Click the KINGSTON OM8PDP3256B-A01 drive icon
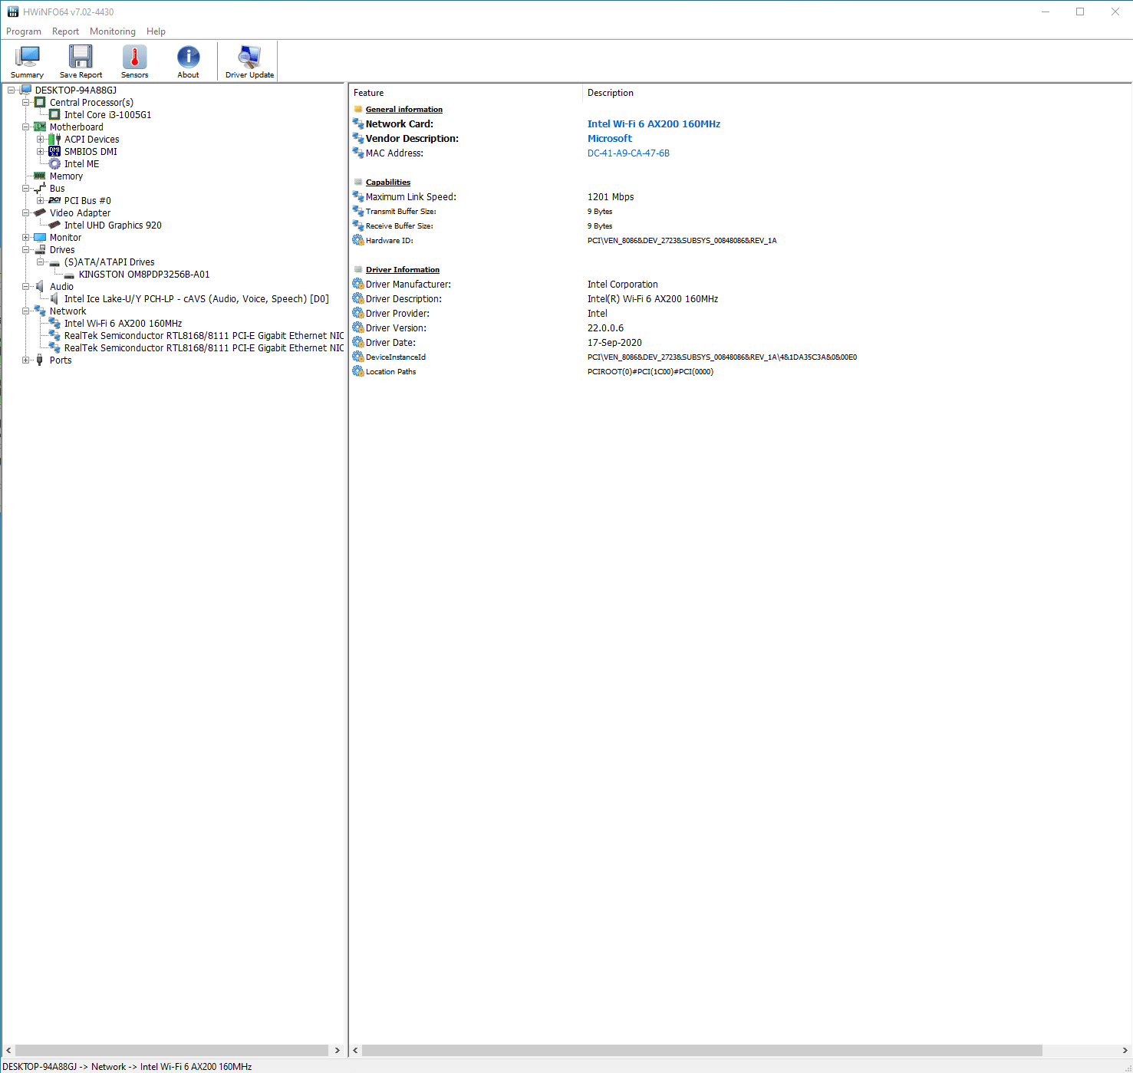The image size is (1133, 1073). point(69,275)
